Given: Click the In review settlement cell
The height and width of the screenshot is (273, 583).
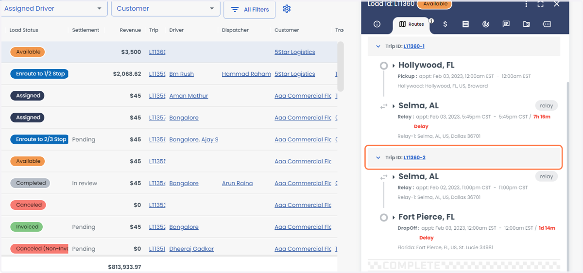Looking at the screenshot, I should point(85,184).
